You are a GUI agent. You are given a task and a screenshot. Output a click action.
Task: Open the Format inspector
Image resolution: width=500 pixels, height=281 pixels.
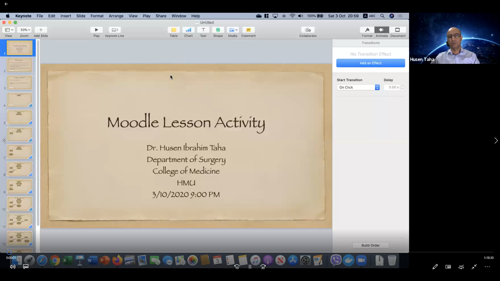pyautogui.click(x=367, y=30)
